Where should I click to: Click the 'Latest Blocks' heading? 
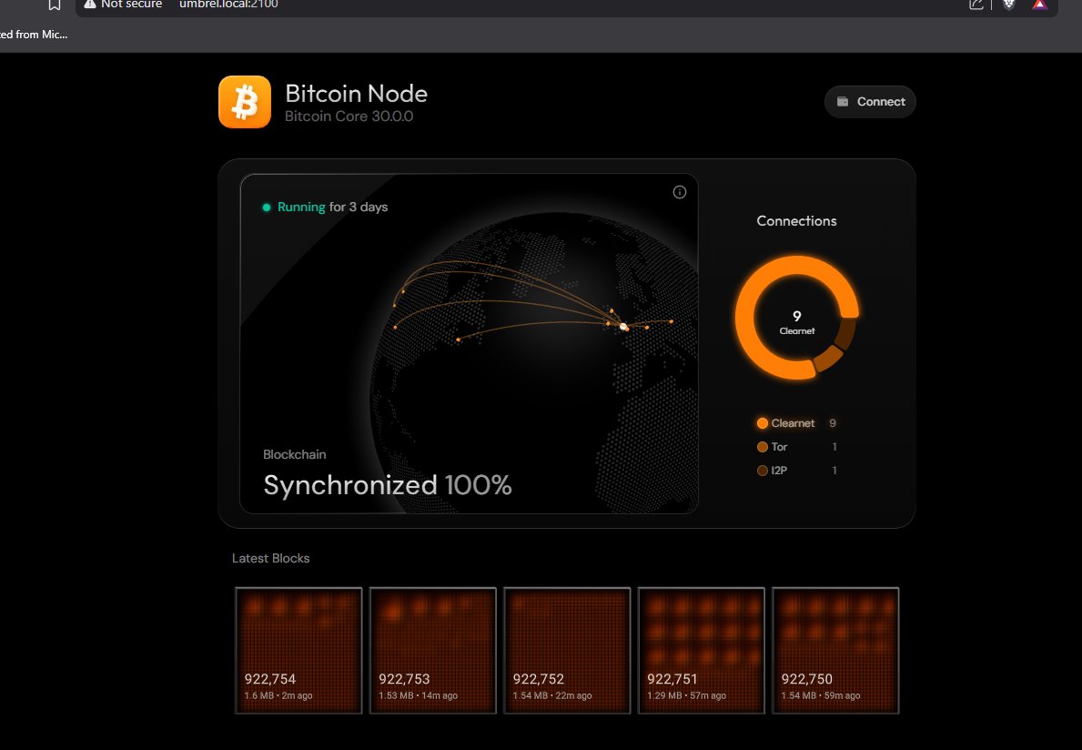tap(270, 558)
